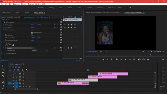Screen dimensions: 167x94
Task: Select the Selection tool arrow
Action: click(x=3, y=66)
